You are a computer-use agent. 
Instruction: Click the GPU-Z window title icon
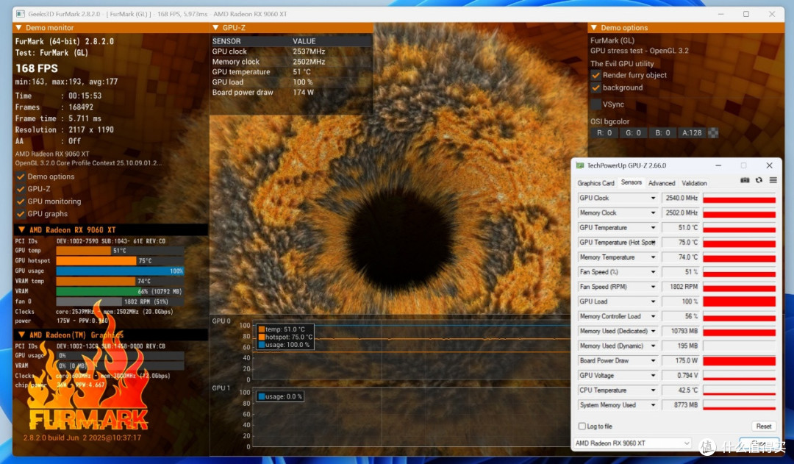(580, 165)
